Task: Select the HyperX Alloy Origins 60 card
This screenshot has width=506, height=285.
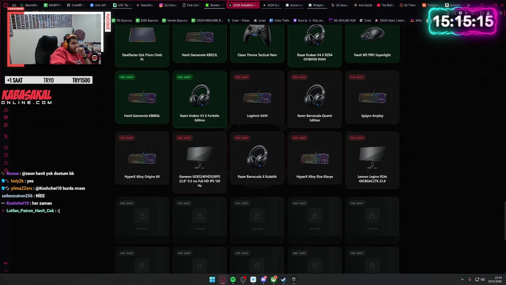Action: [142, 158]
